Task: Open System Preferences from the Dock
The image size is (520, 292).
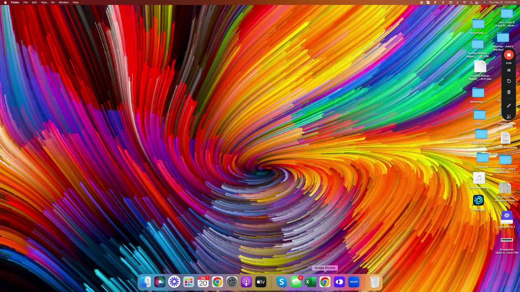Action: 232,281
